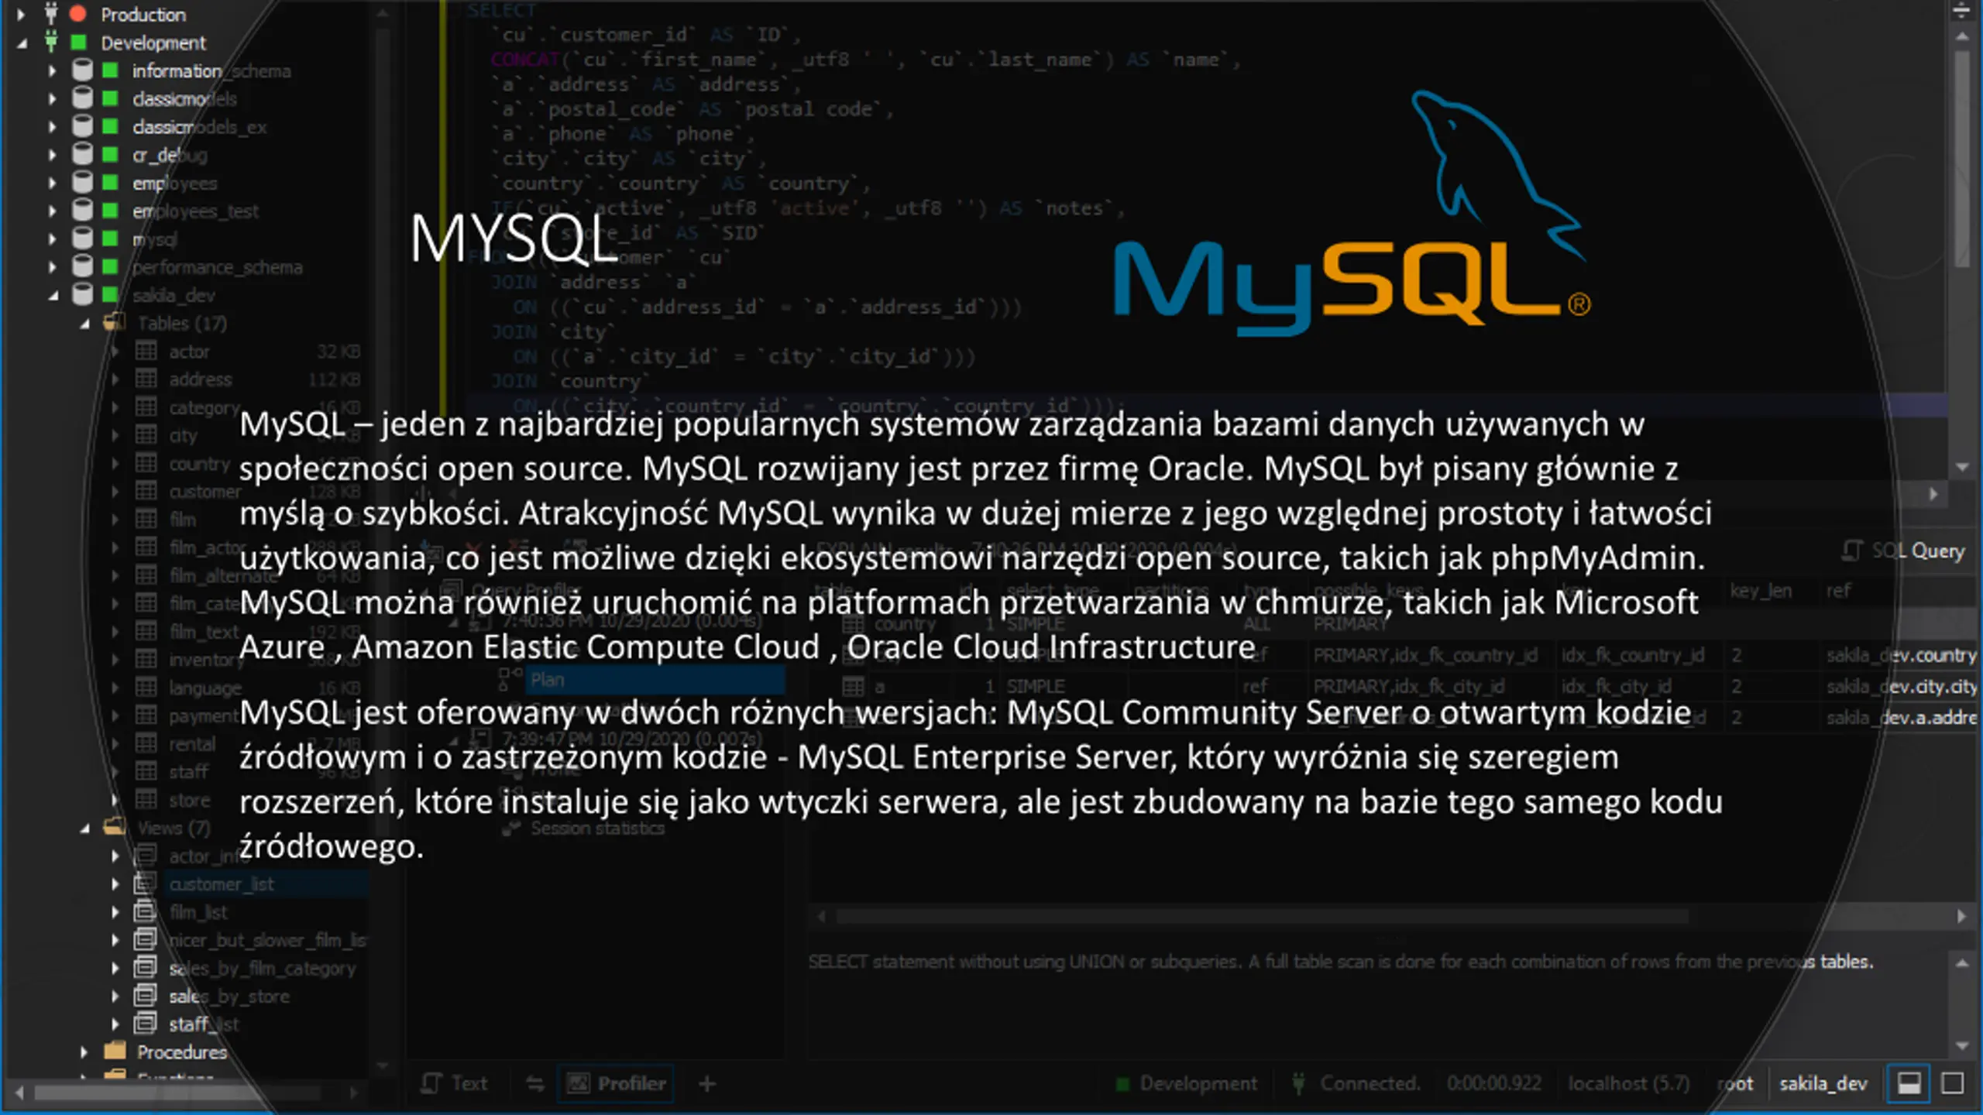Image resolution: width=1983 pixels, height=1115 pixels.
Task: Expand the Production connection node
Action: [21, 14]
